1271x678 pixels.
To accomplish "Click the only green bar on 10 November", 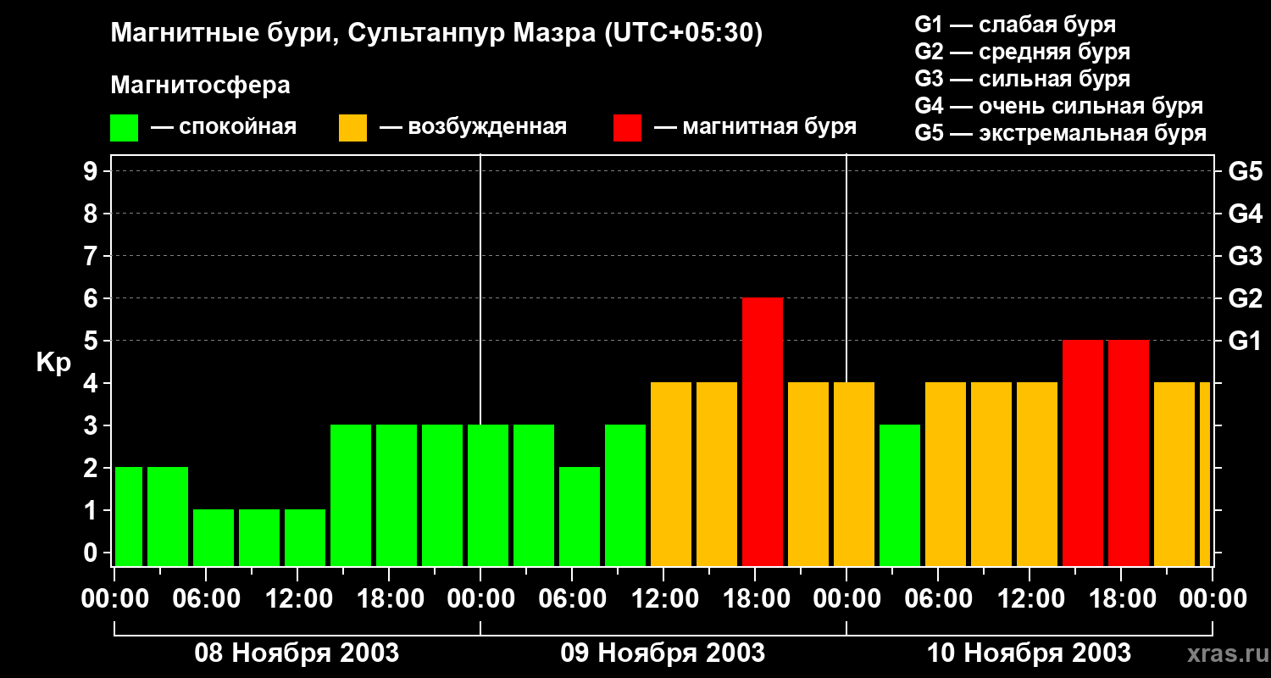I will (x=900, y=496).
